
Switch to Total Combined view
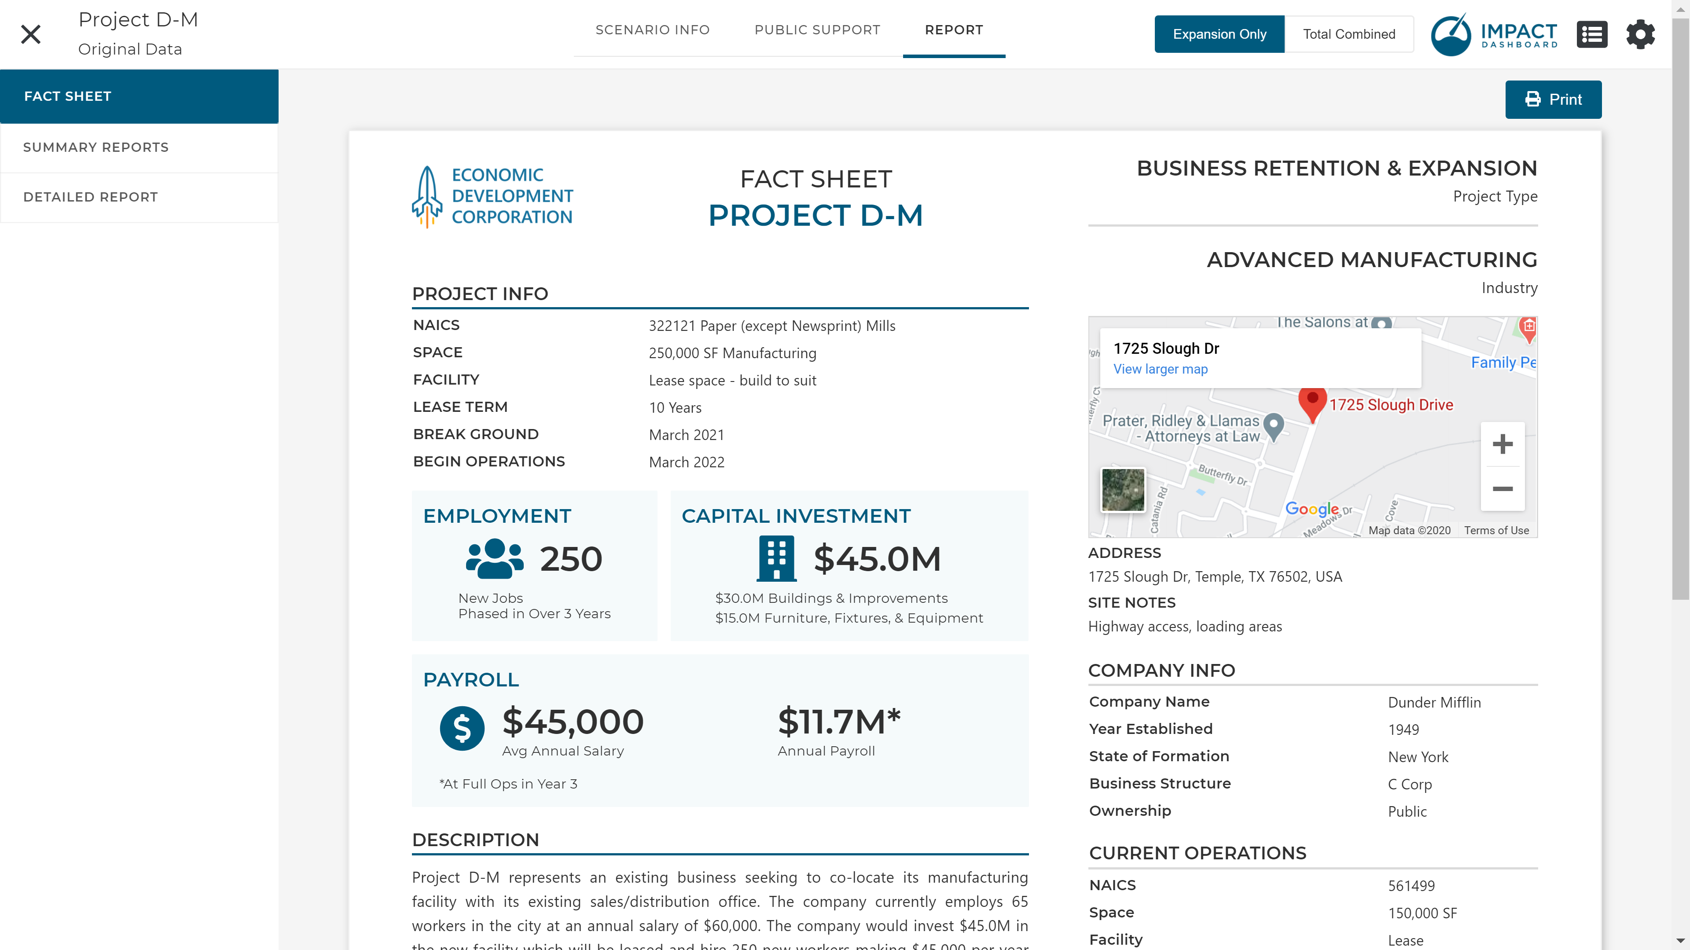point(1349,34)
